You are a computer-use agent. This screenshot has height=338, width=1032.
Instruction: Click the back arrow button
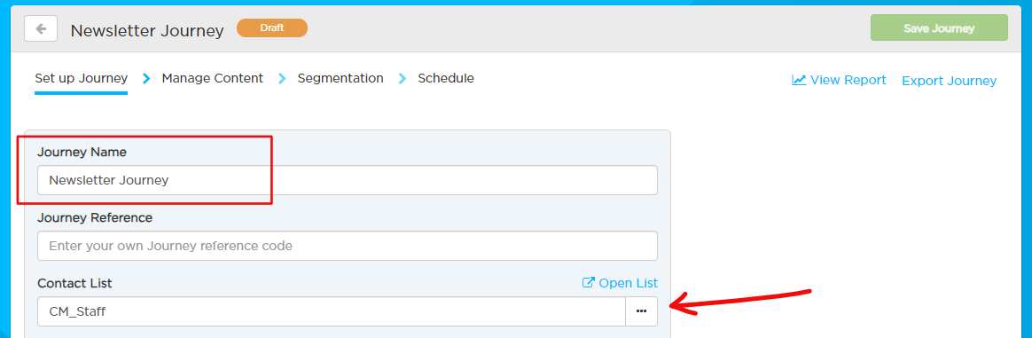(41, 29)
